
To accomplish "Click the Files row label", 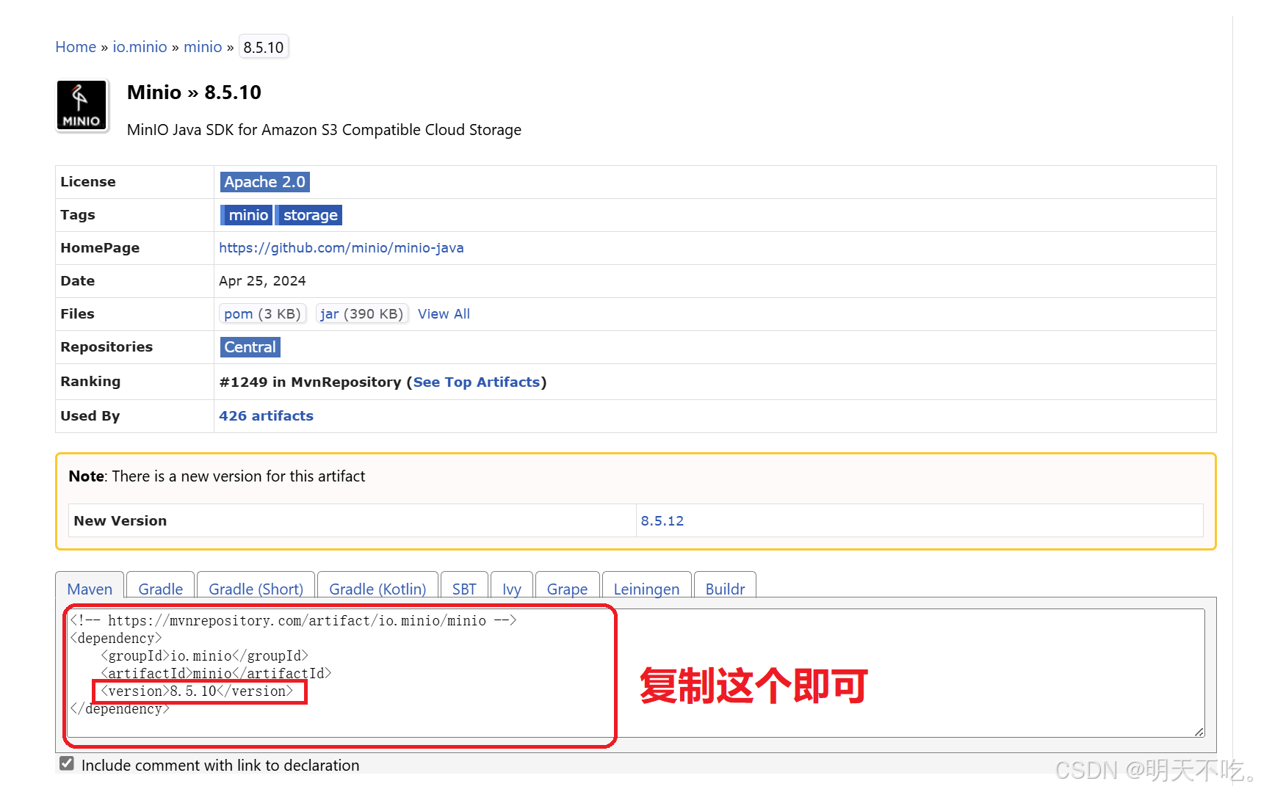I will click(77, 314).
